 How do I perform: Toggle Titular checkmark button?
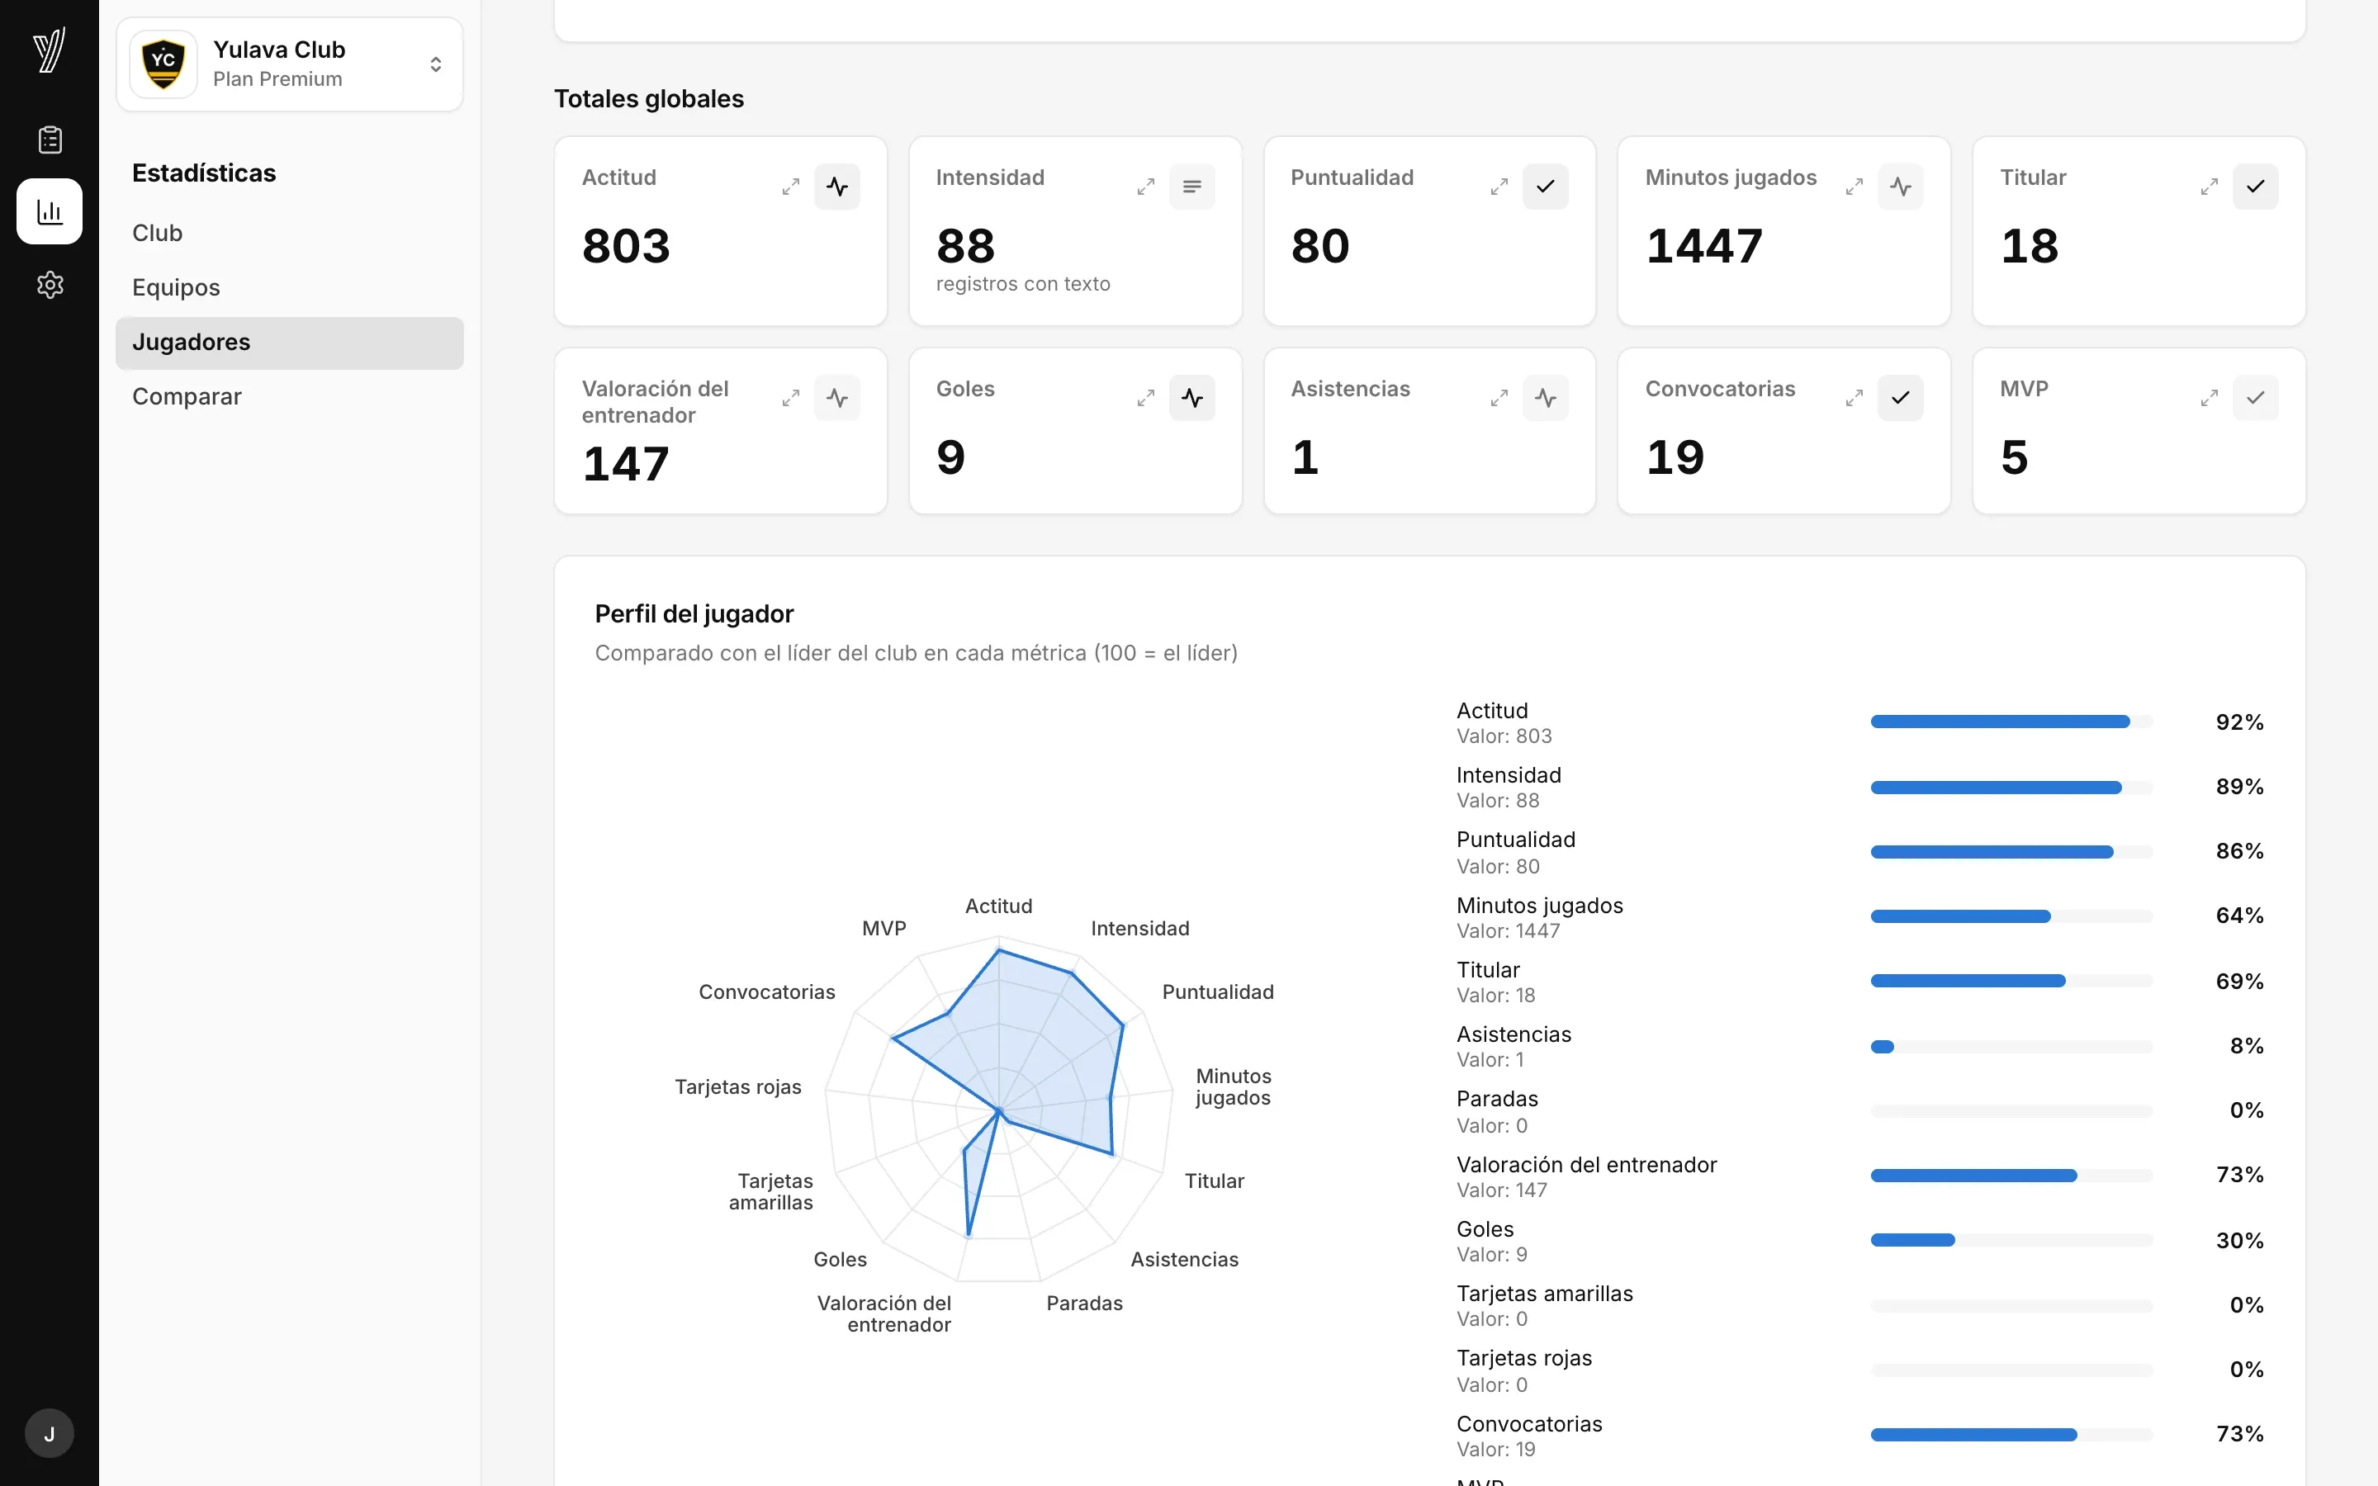tap(2255, 187)
